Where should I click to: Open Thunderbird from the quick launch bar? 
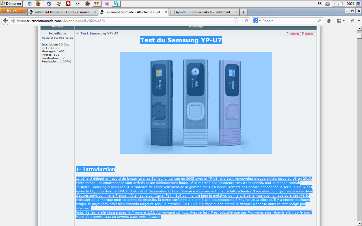pyautogui.click(x=49, y=4)
